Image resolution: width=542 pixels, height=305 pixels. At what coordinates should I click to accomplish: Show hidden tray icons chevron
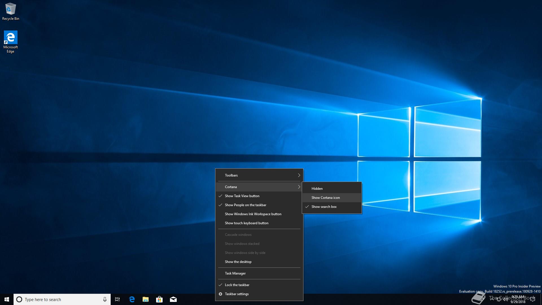(x=492, y=299)
